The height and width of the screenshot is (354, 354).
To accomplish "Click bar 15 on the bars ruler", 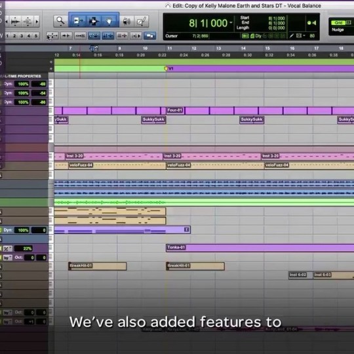I will click(267, 49).
